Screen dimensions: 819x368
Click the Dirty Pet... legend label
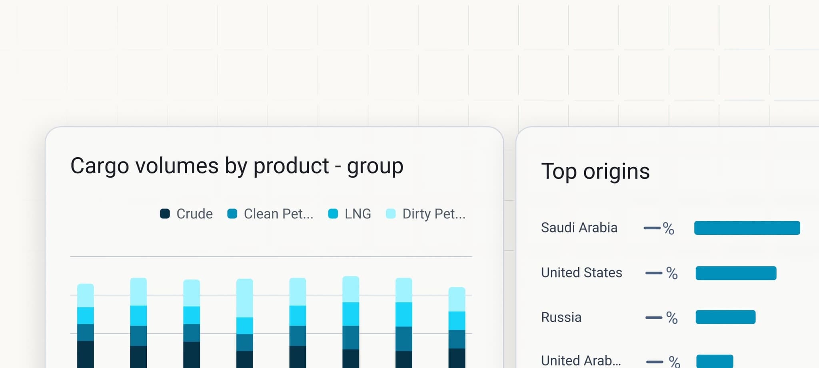tap(434, 214)
